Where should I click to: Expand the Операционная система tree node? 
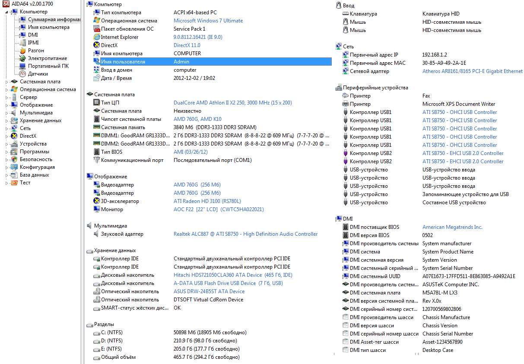click(7, 89)
